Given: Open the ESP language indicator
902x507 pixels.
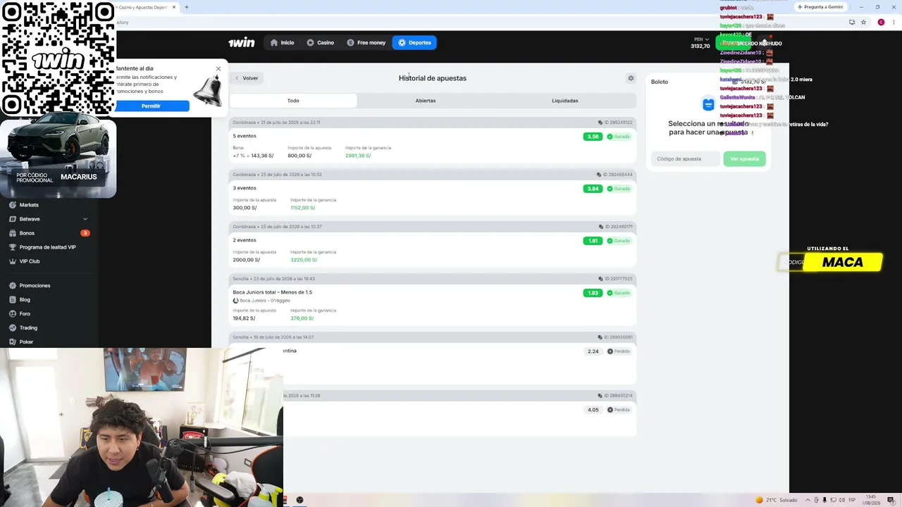Looking at the screenshot, I should point(852,500).
